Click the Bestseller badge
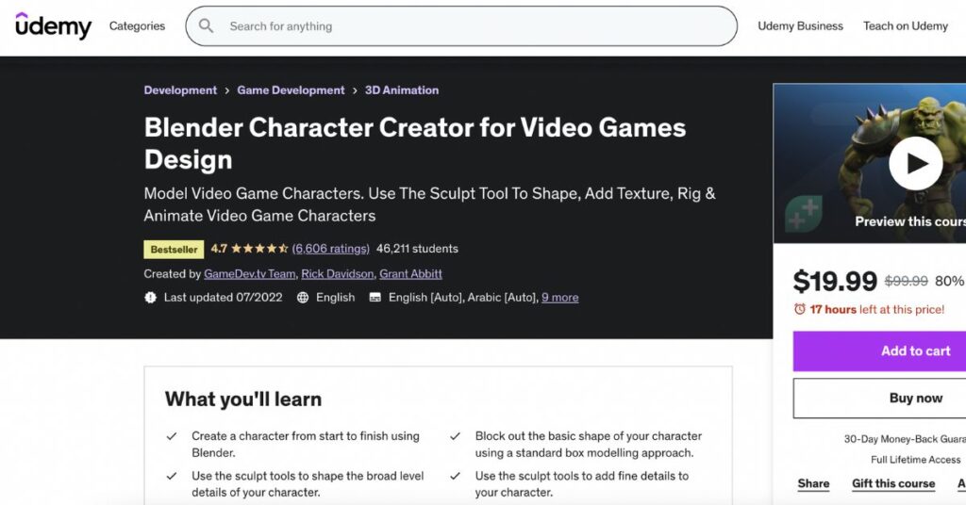 pos(174,249)
